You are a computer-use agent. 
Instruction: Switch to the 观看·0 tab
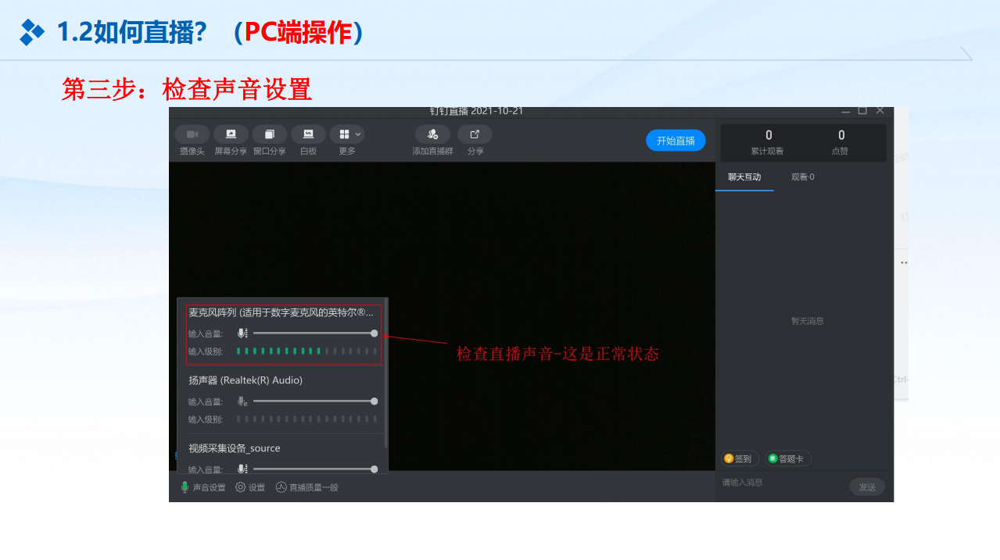pos(802,177)
